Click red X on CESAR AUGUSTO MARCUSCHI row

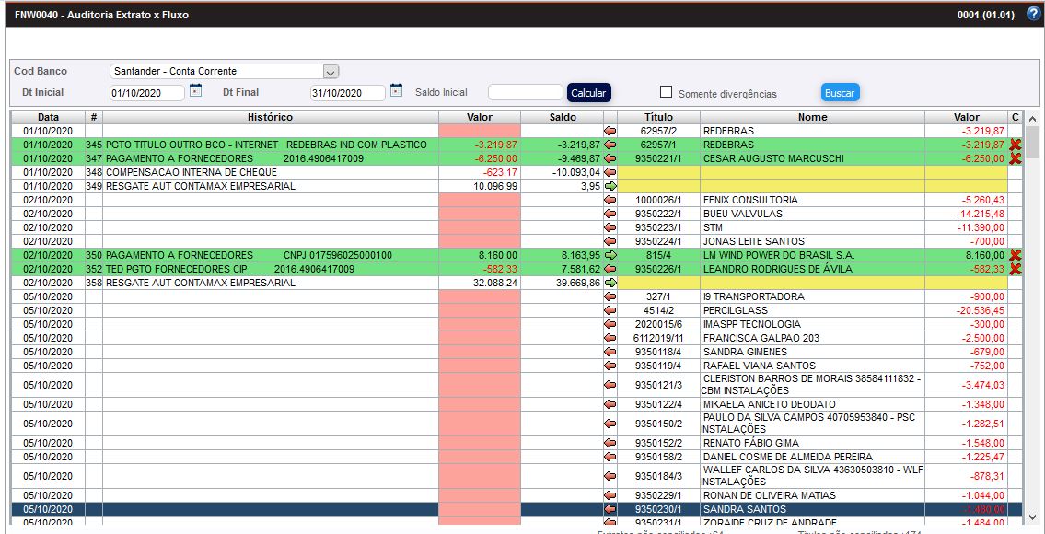point(1016,158)
